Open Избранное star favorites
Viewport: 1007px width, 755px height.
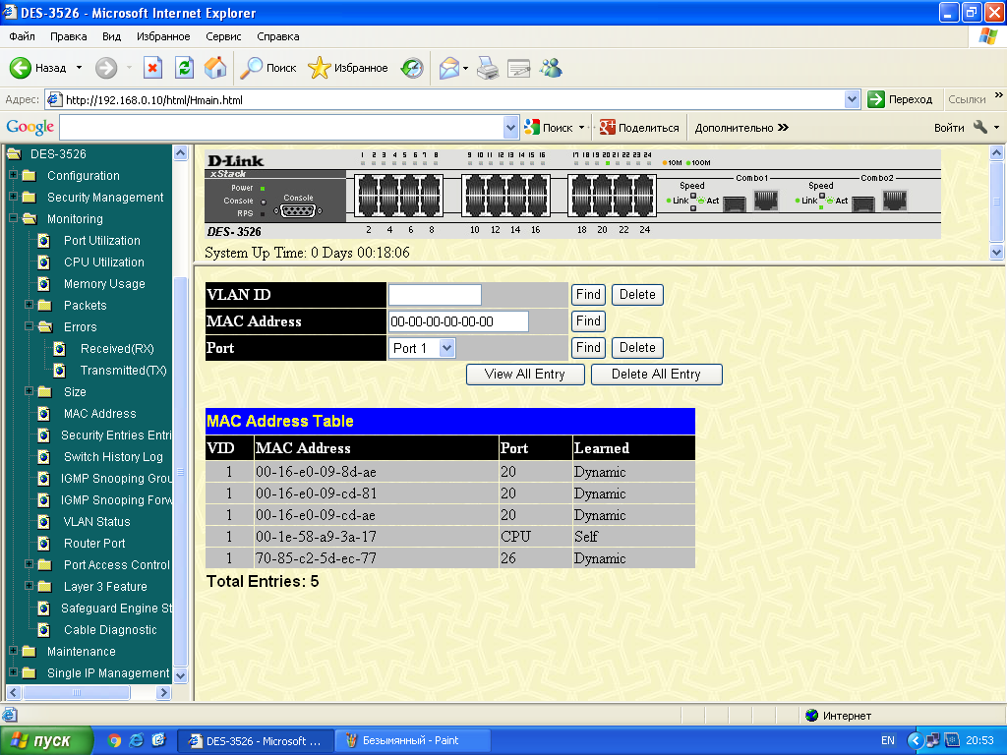pos(348,68)
